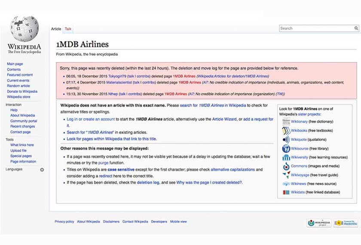Image resolution: width=361 pixels, height=245 pixels.
Task: Switch to the Talk tab
Action: tap(68, 29)
